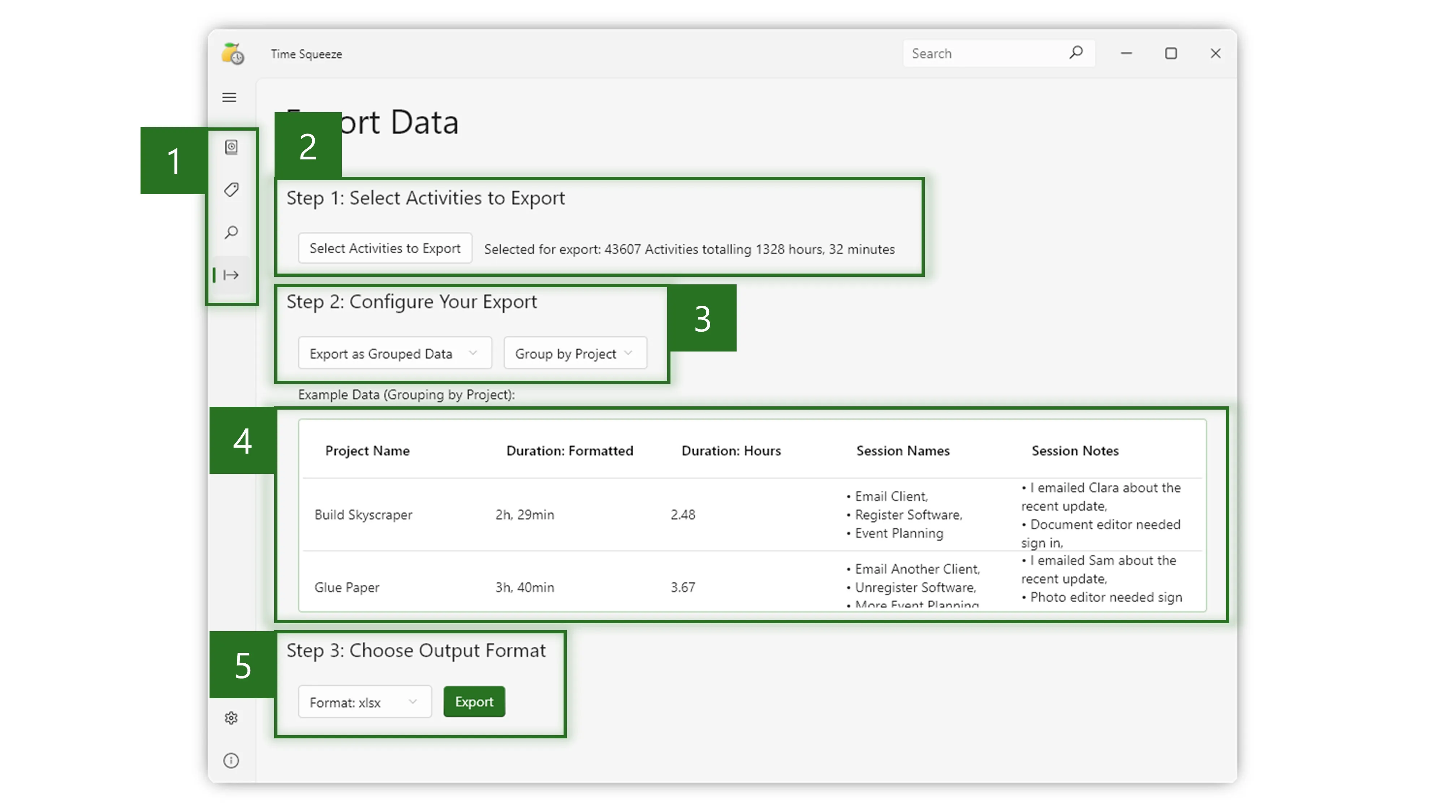This screenshot has height=812, width=1445.
Task: Click Session Notes column header
Action: pos(1075,450)
